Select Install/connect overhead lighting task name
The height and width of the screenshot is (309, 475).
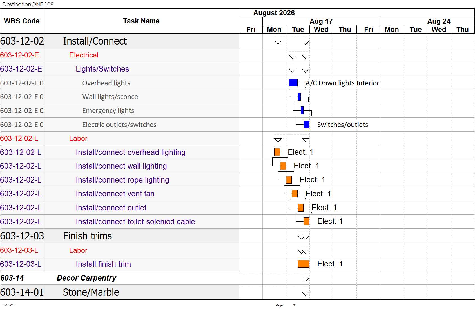point(131,152)
